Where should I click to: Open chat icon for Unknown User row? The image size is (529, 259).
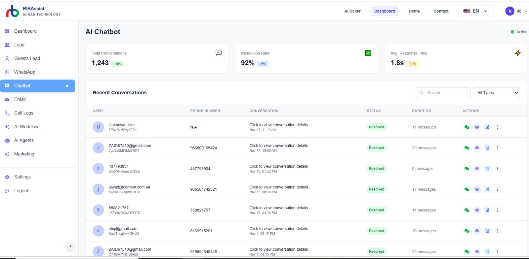(x=467, y=127)
